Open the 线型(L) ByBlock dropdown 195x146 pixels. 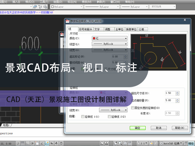pyautogui.click(x=110, y=44)
